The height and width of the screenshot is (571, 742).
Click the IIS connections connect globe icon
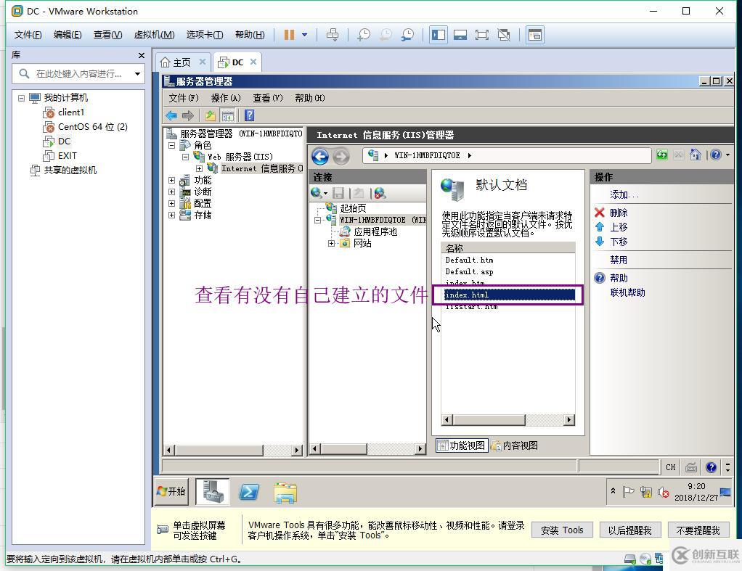click(x=316, y=193)
